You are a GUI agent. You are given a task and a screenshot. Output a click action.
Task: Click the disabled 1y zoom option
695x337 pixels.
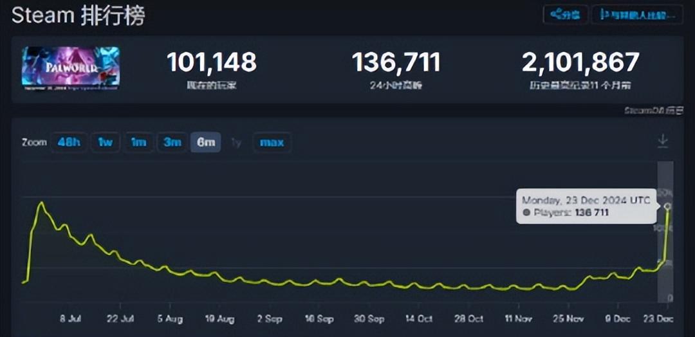pos(237,142)
